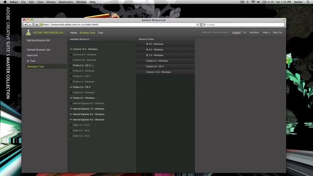Screen dimensions: 313x176
Task: Click the Hot Keys link
Action: click(x=254, y=33)
